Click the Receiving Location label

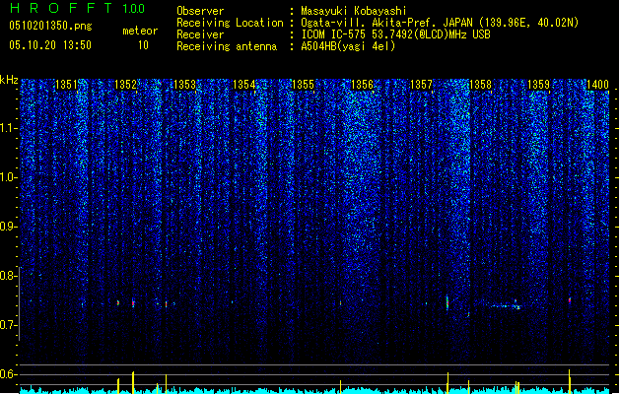coord(230,23)
